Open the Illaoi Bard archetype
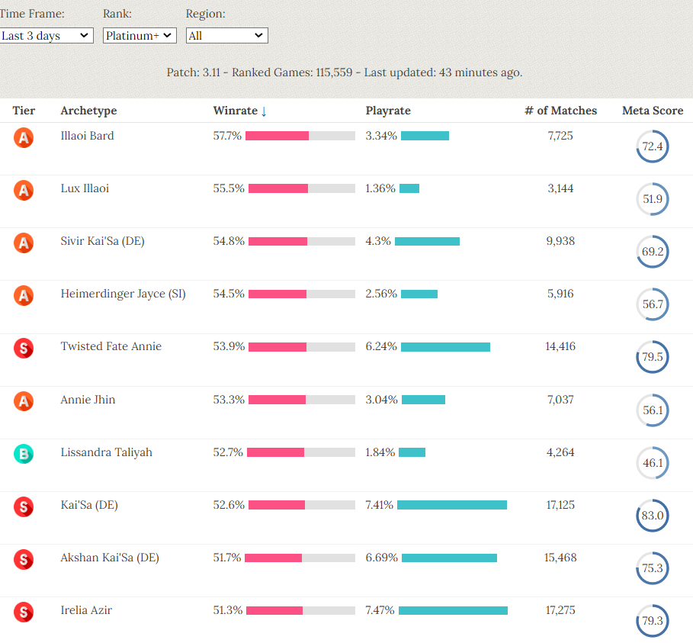This screenshot has width=693, height=643. [87, 136]
